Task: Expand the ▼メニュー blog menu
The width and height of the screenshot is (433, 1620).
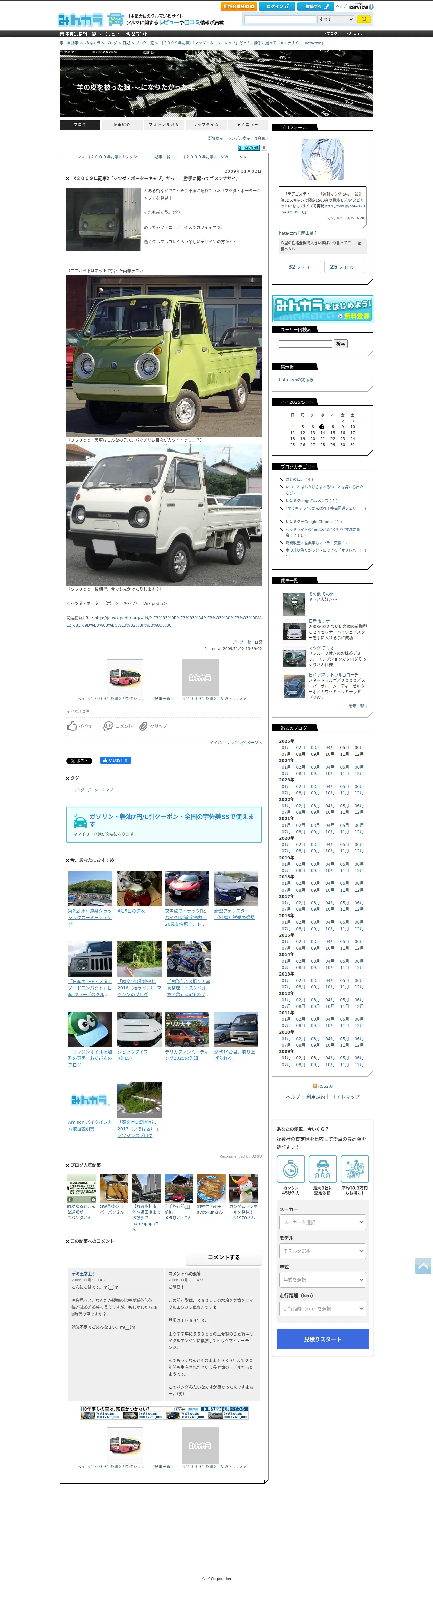Action: [x=247, y=124]
